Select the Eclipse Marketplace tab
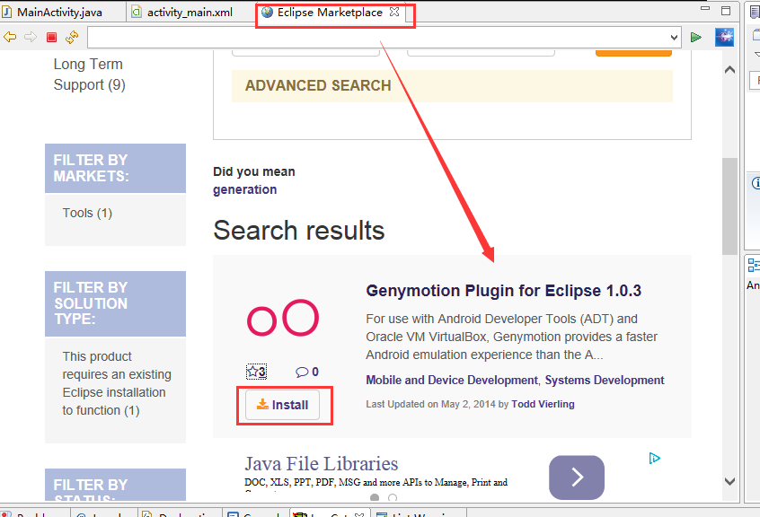Image resolution: width=760 pixels, height=517 pixels. click(330, 12)
